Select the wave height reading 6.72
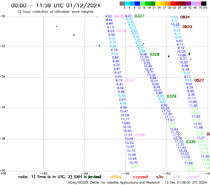Screen dimensions: 210x185 175,21
